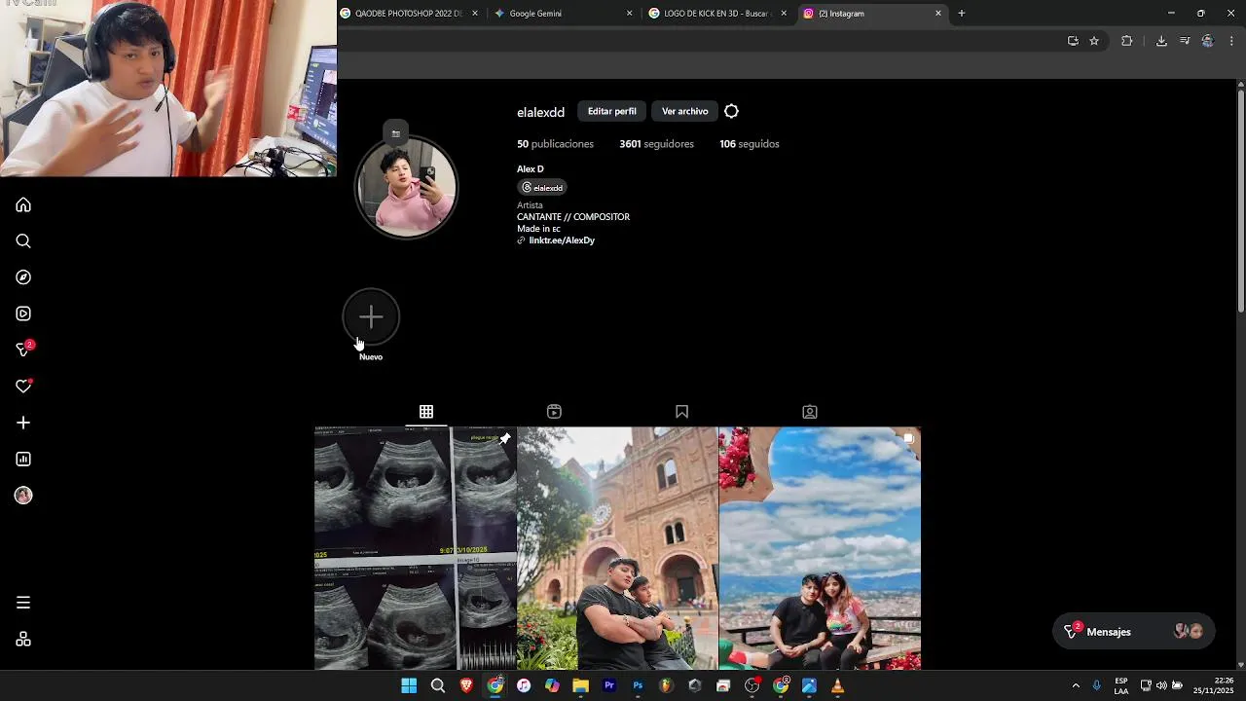Open Instagram search magnifier in sidebar
This screenshot has width=1246, height=701.
coord(23,241)
